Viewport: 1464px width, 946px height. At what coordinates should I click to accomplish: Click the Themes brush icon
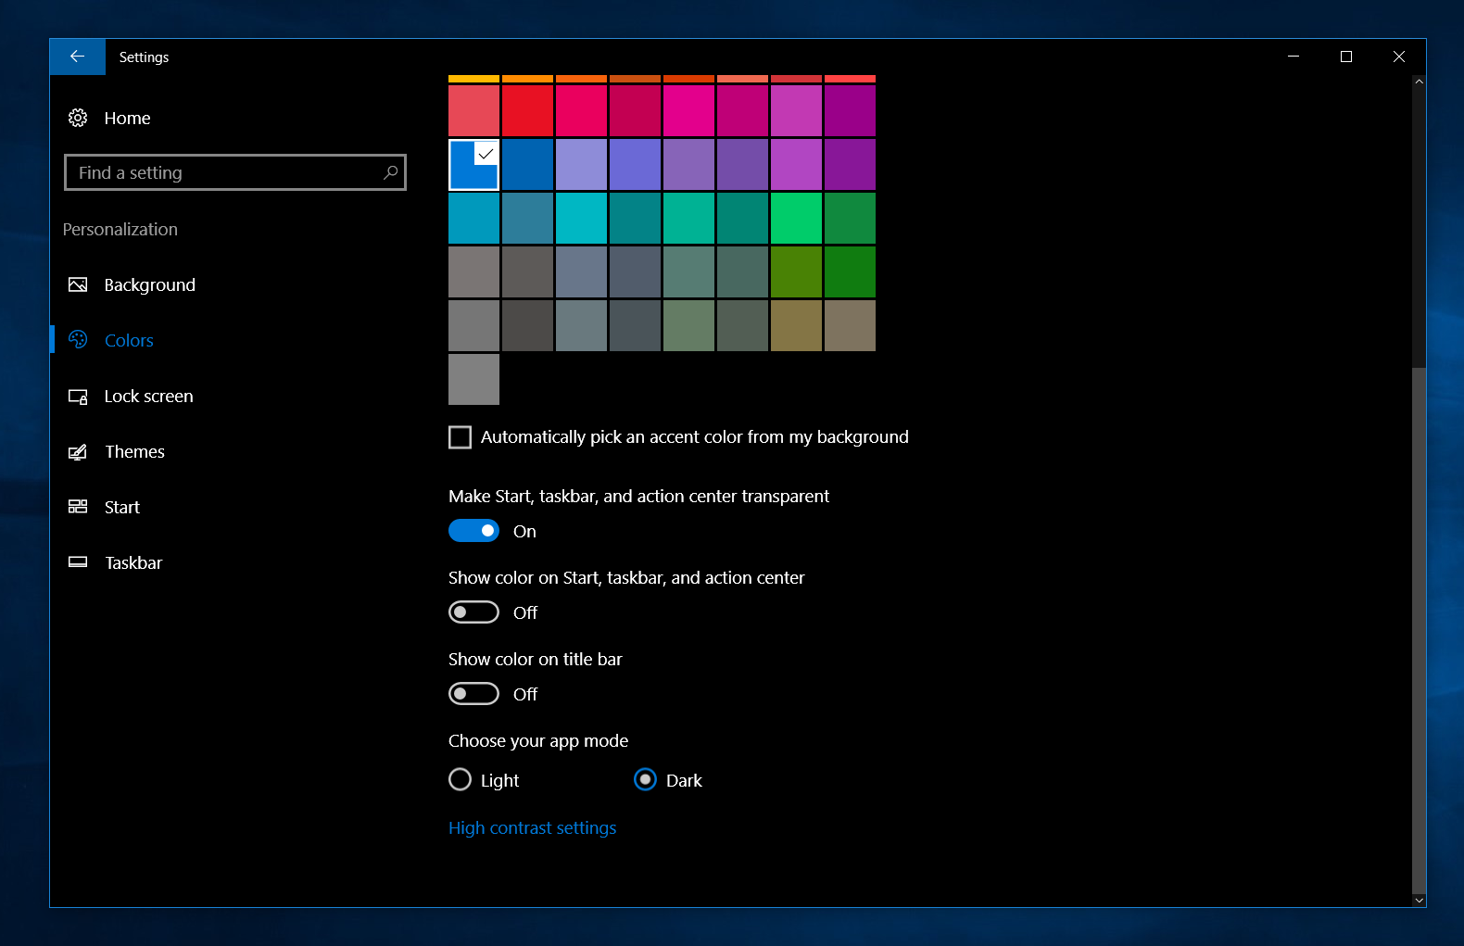coord(78,451)
